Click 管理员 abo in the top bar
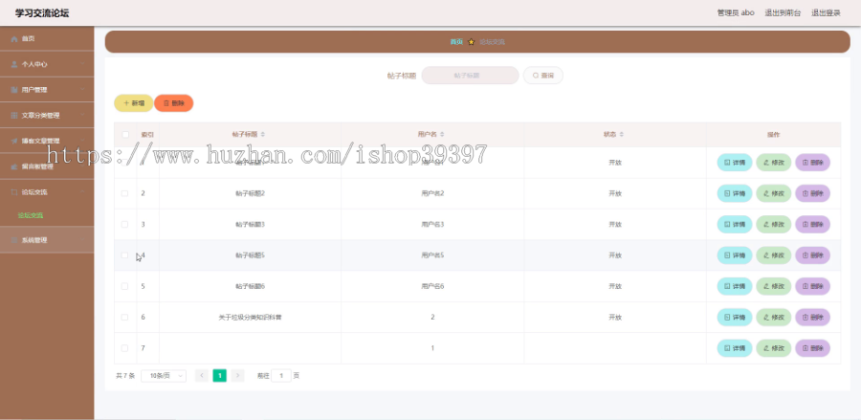 (736, 12)
